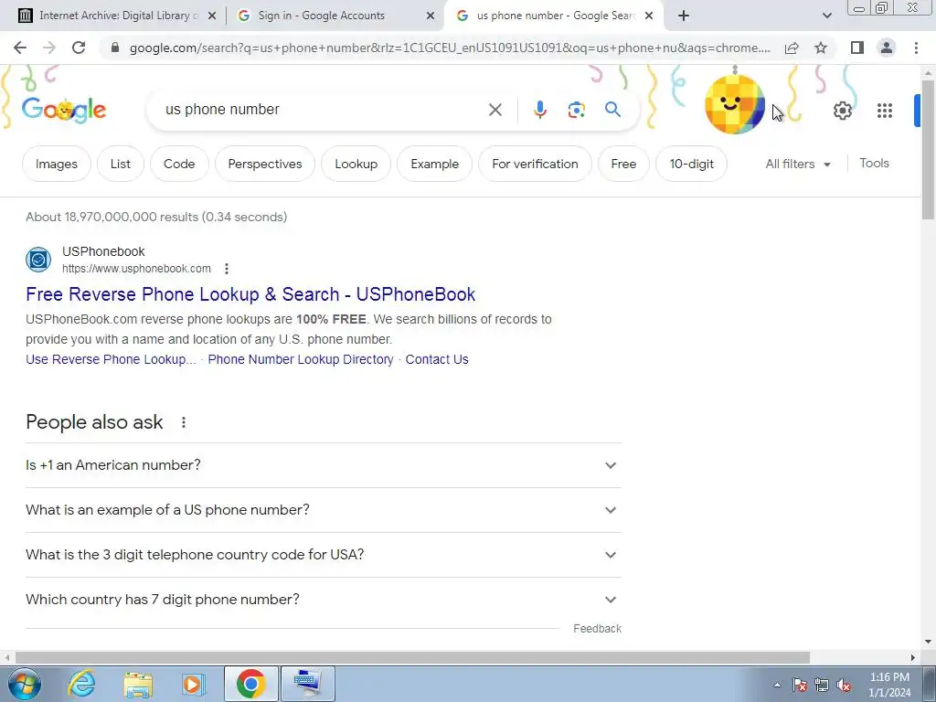Clear the search box with X
The image size is (936, 702).
(495, 110)
